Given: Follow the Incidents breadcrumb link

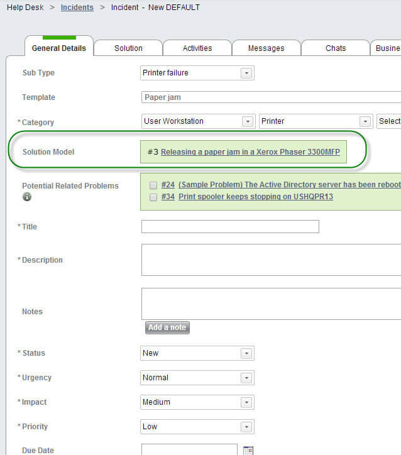Looking at the screenshot, I should (x=77, y=8).
